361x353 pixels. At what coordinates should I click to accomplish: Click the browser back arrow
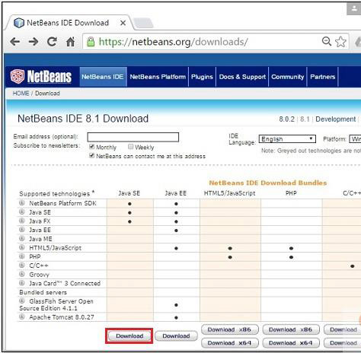(15, 42)
